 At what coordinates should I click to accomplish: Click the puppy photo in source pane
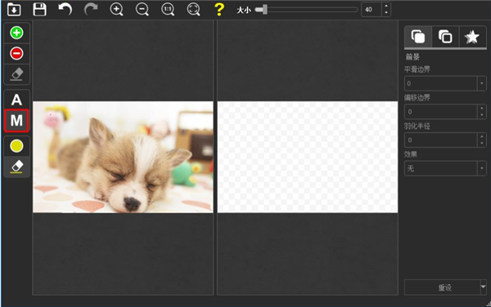tap(123, 157)
